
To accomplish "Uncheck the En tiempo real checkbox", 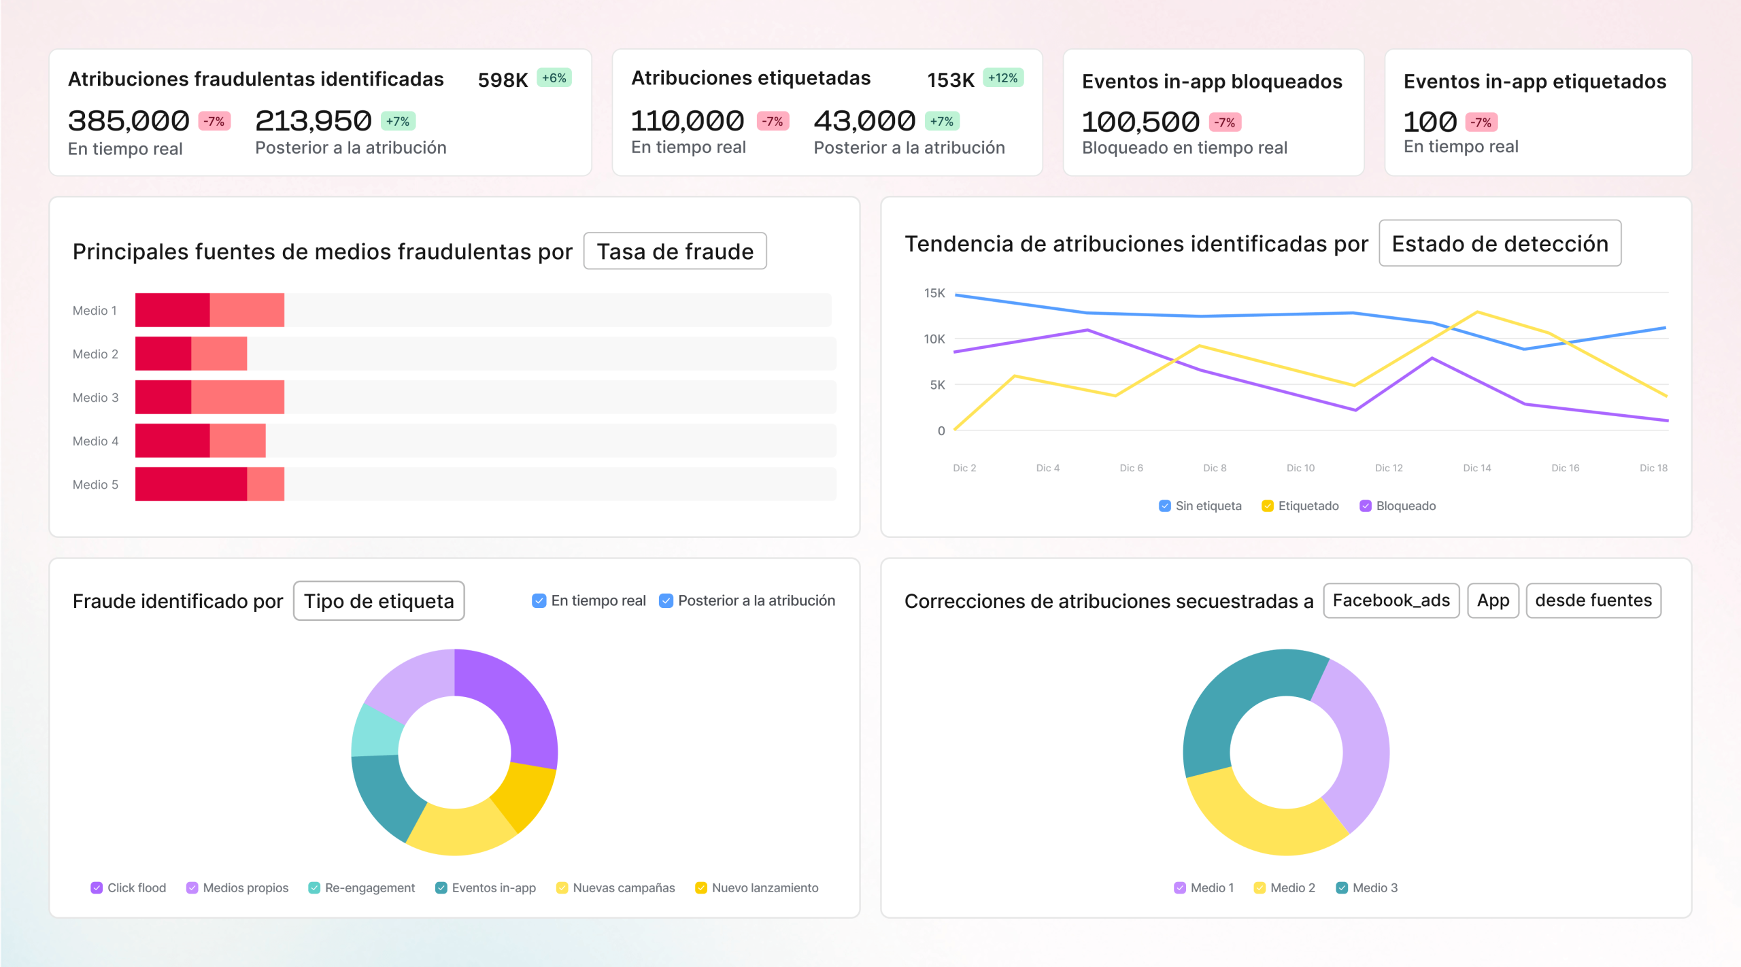I will click(x=539, y=600).
